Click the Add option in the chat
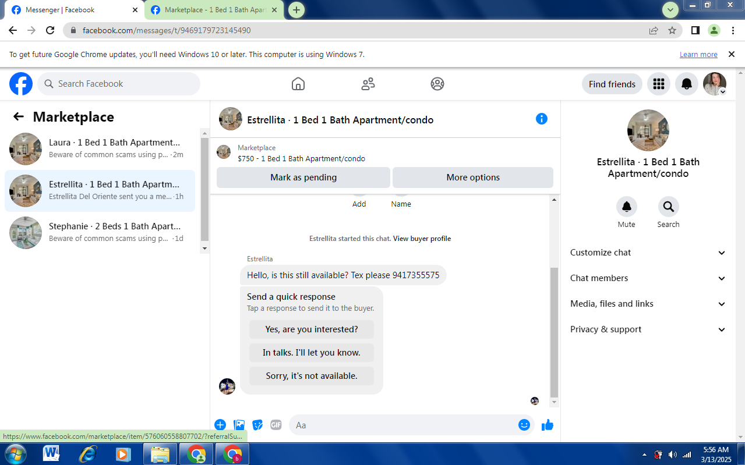 pyautogui.click(x=359, y=204)
